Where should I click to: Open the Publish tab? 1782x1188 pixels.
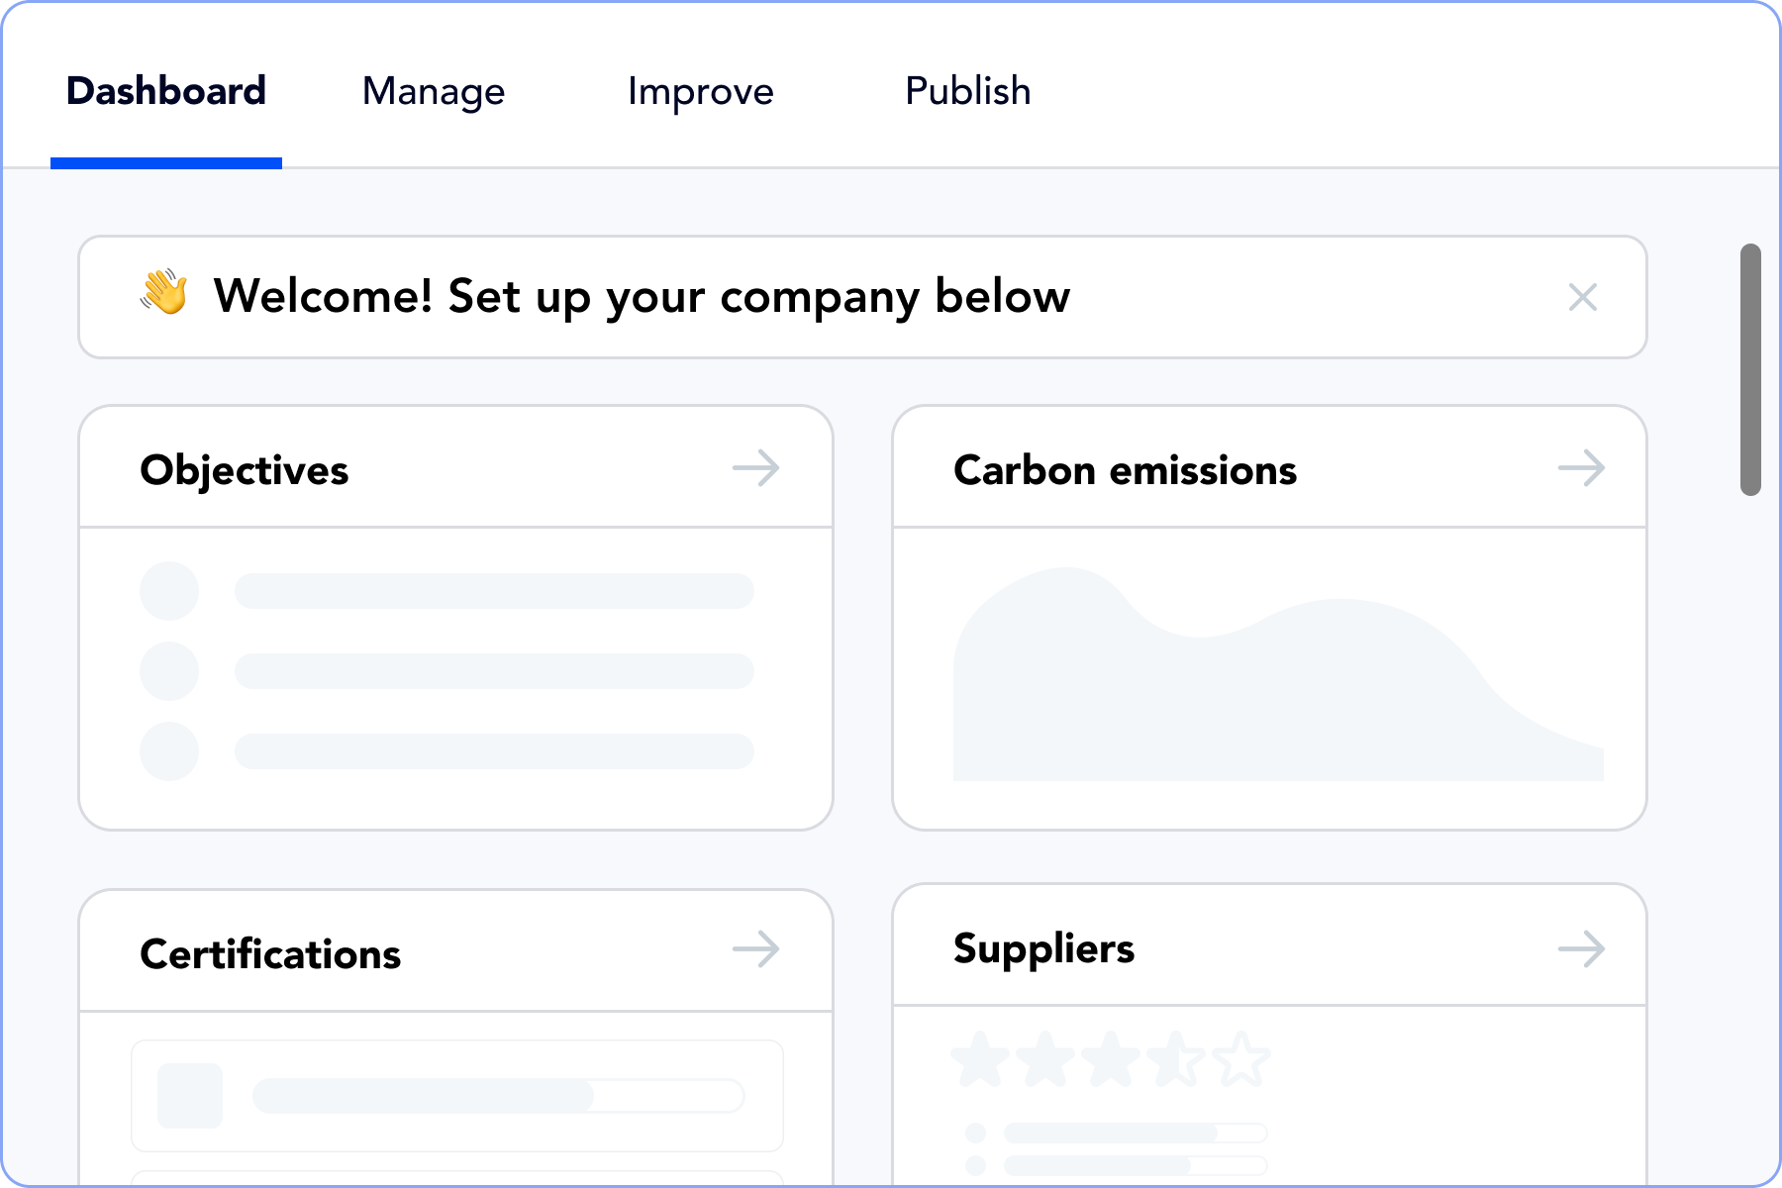click(x=967, y=91)
